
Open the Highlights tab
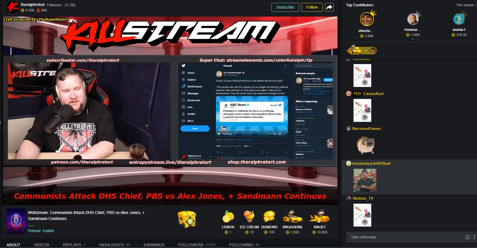(x=114, y=245)
